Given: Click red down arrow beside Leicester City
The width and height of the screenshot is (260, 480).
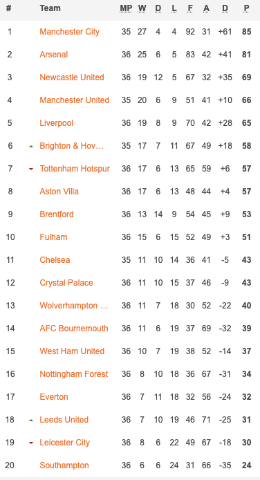Looking at the screenshot, I should [31, 443].
